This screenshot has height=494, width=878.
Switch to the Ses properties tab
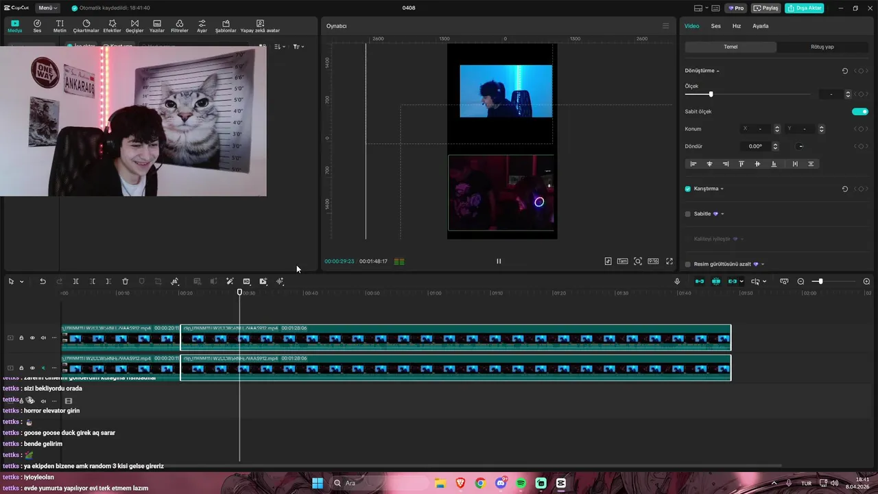pyautogui.click(x=715, y=26)
